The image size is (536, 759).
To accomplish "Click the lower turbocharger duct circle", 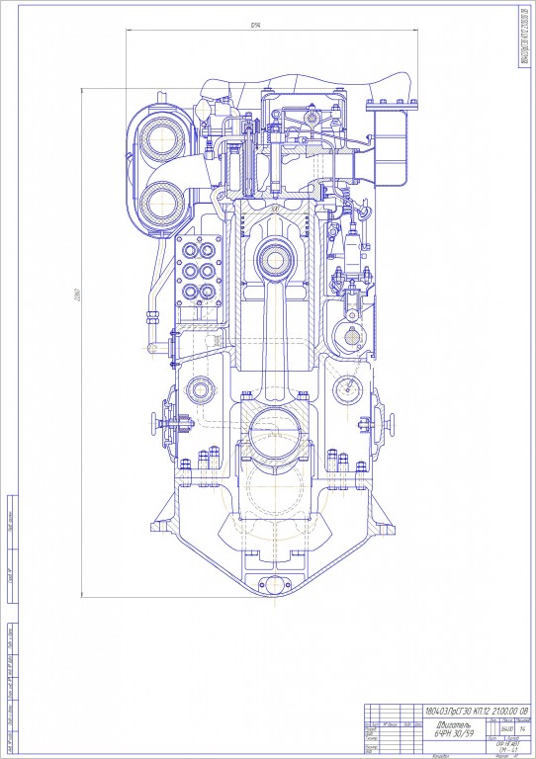I will 161,204.
